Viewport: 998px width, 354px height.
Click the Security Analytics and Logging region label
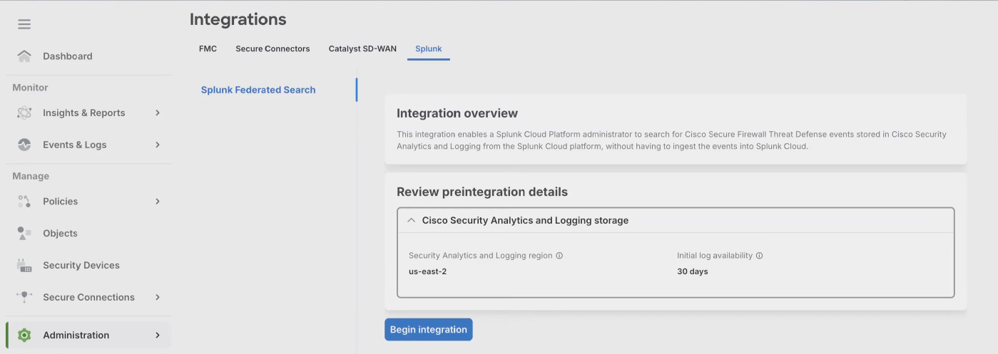tap(481, 256)
